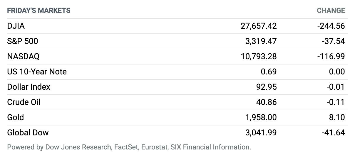
Task: Select the S&P 500 label
Action: 23,41
